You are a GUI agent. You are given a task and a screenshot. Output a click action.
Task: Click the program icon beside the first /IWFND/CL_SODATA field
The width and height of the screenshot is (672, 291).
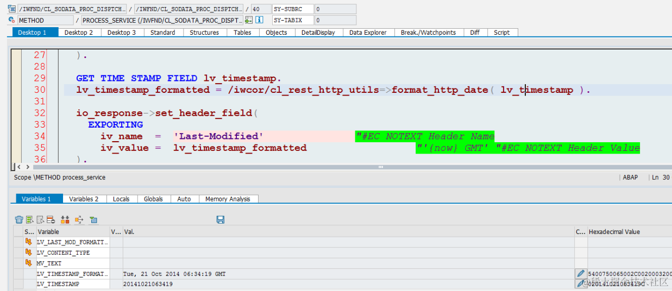pyautogui.click(x=12, y=9)
